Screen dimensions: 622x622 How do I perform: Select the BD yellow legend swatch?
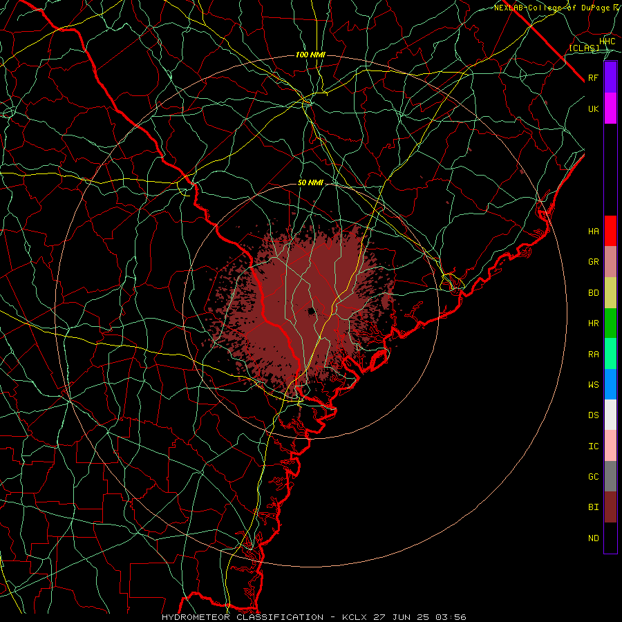(x=610, y=293)
